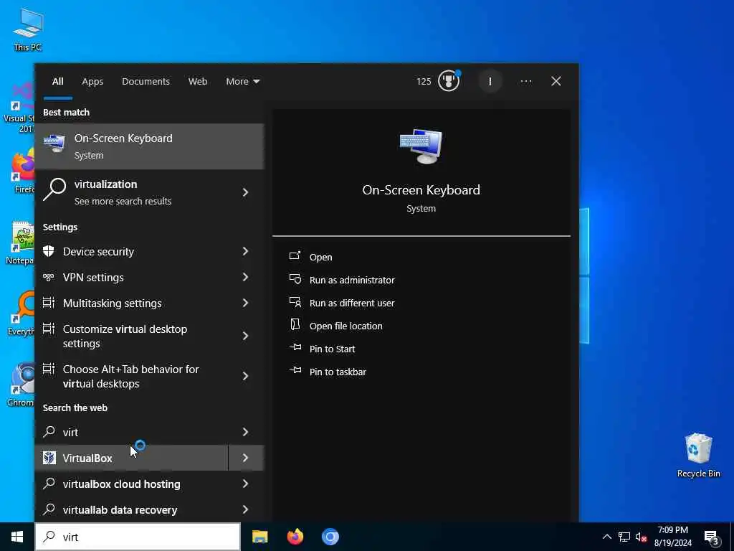Open On-Screen Keyboard best match result
The image size is (734, 551).
click(149, 146)
